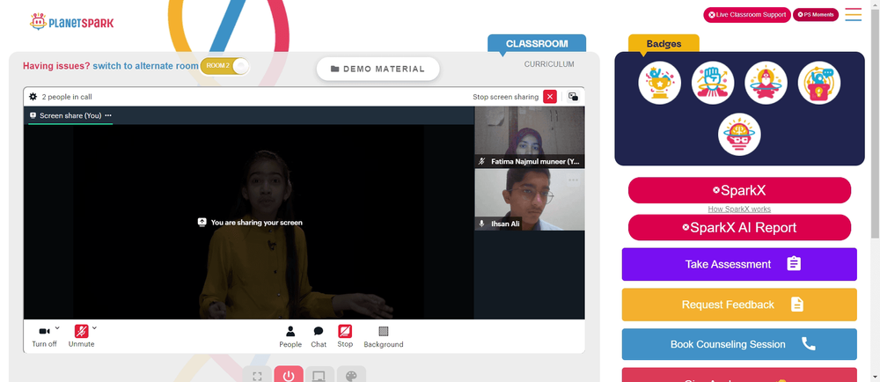Open DEMO MATERIAL folder
Screen dimensions: 880x382
pos(378,69)
